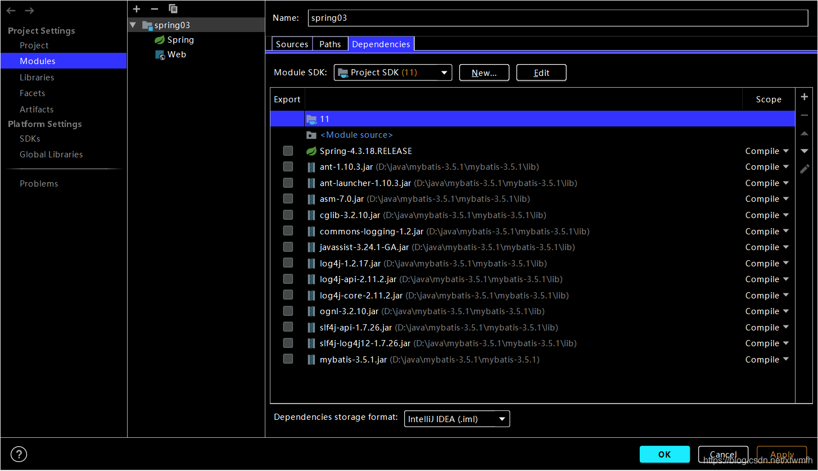Select the Web facet icon
The image size is (818, 471).
tap(160, 55)
